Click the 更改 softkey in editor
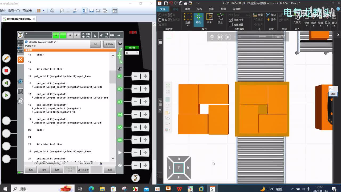The image size is (341, 192). point(31,170)
